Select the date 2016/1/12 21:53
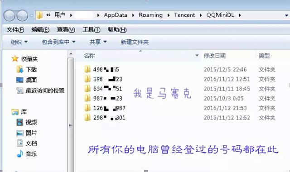 click(x=225, y=108)
